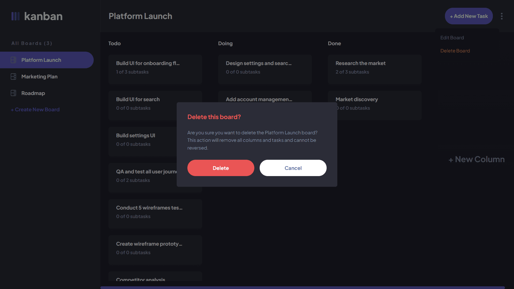Switch to the Marketing Plan board
The height and width of the screenshot is (289, 514).
coord(39,77)
